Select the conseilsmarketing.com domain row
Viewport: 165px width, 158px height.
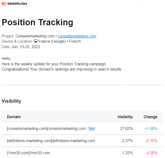82,129
